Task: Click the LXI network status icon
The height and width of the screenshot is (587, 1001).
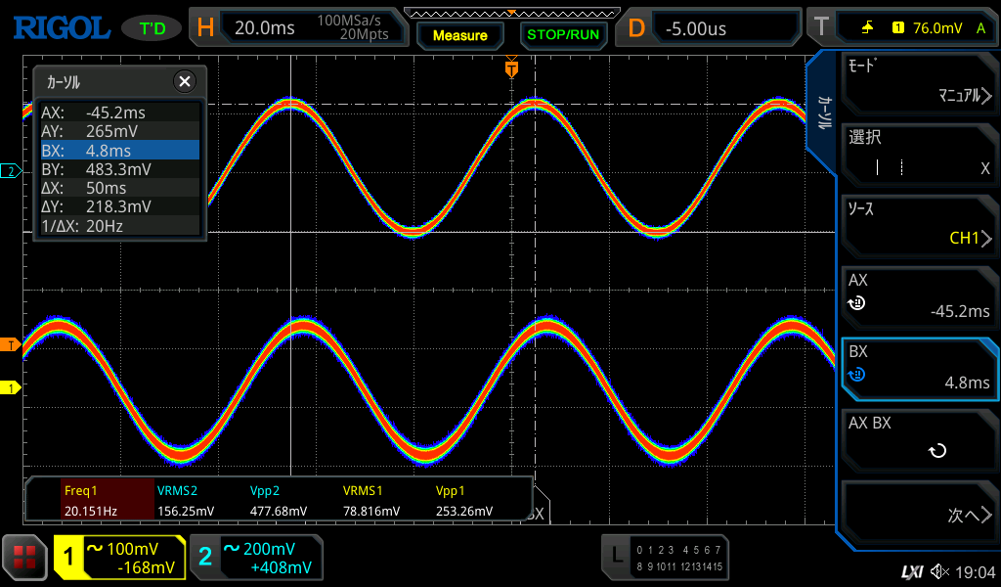Action: point(911,570)
